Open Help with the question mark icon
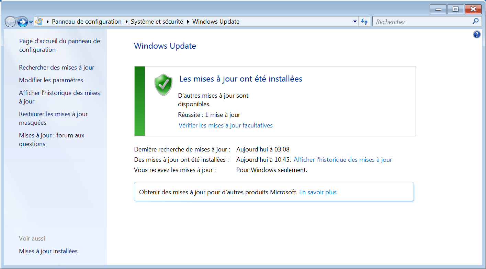 [477, 34]
